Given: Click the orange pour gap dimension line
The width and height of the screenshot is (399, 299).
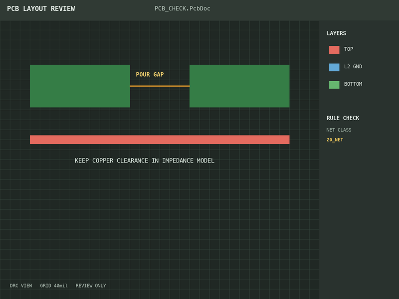Looking at the screenshot, I should coord(160,86).
